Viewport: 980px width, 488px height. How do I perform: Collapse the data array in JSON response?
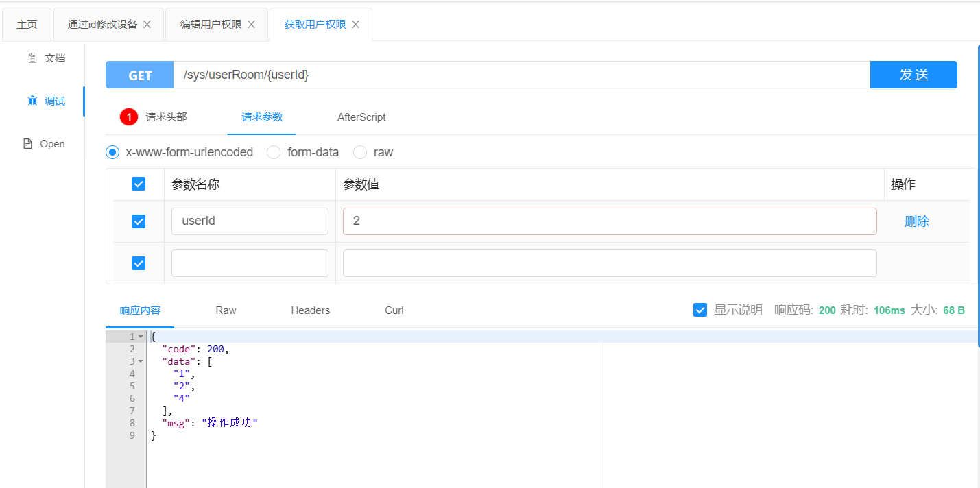(x=141, y=361)
